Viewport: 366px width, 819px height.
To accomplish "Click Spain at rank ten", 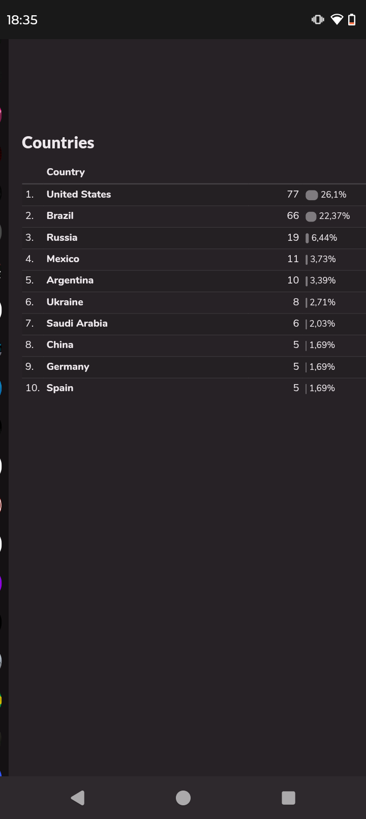I will [x=194, y=388].
